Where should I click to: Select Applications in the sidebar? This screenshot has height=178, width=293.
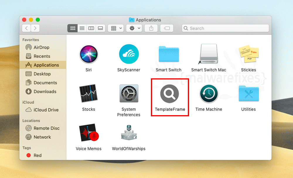click(43, 65)
